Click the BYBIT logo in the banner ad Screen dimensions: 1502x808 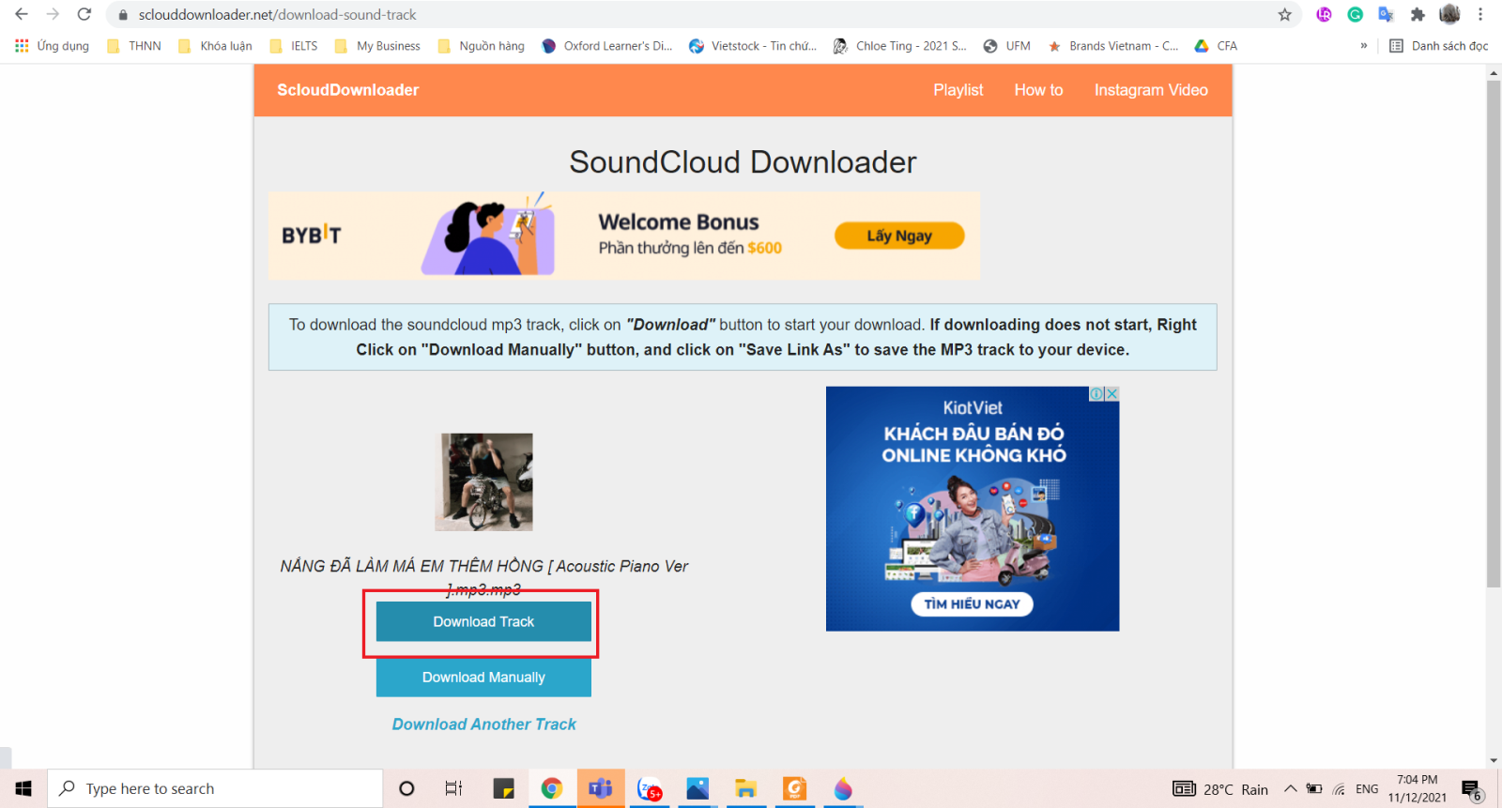point(312,235)
